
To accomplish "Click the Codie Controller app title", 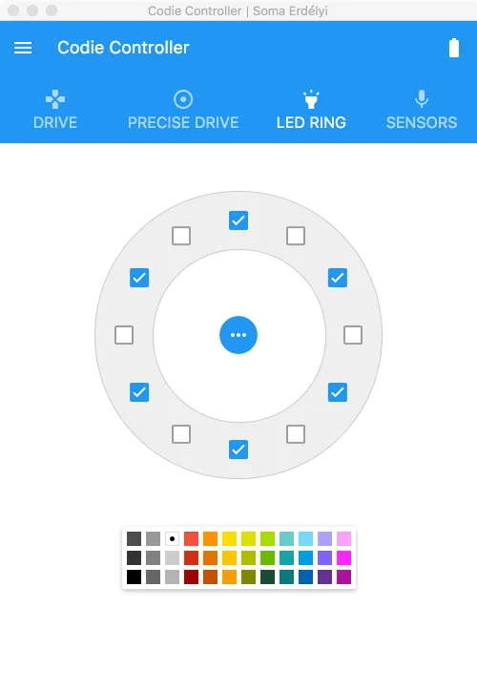I will click(123, 48).
